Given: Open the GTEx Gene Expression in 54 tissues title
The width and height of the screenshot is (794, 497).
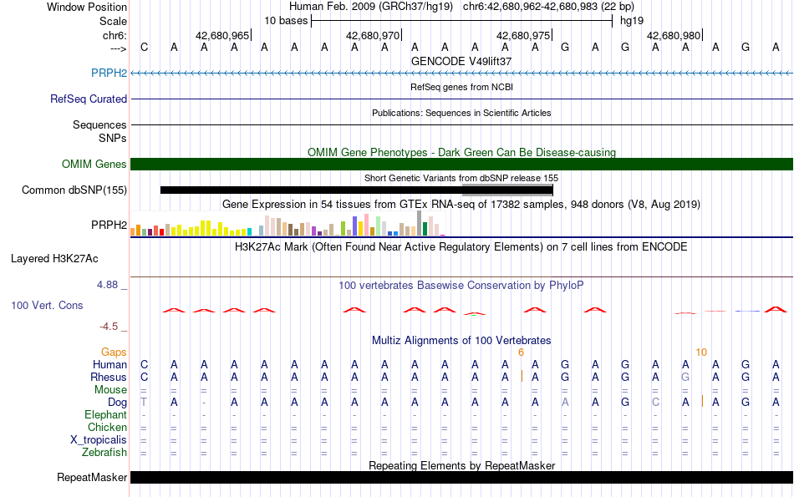Looking at the screenshot, I should [461, 204].
